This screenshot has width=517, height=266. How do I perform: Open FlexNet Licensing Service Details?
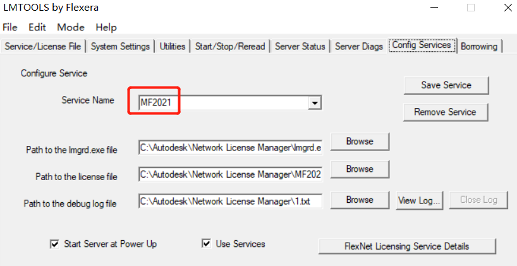coord(407,246)
